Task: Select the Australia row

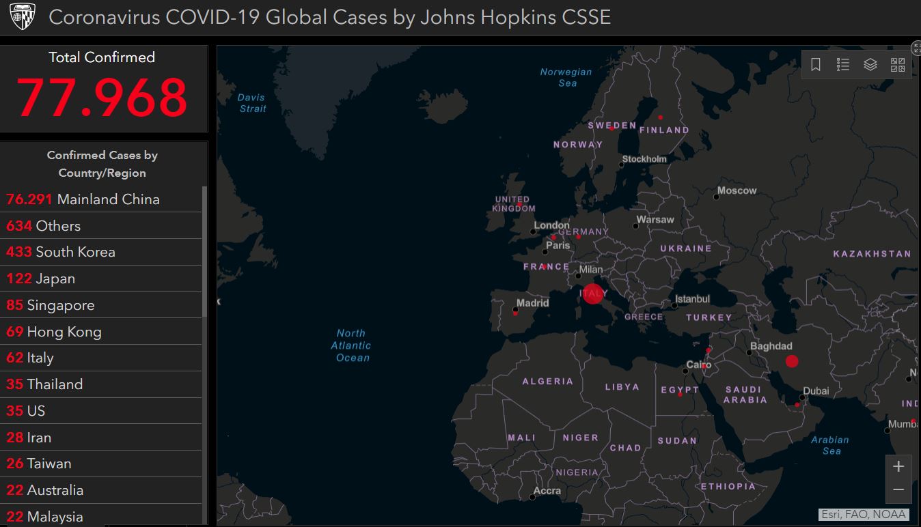Action: (101, 490)
